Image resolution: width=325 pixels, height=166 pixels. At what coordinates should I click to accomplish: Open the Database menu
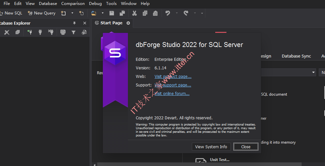pyautogui.click(x=48, y=4)
